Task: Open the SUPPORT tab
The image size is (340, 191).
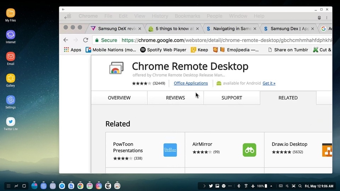Action: (x=232, y=98)
